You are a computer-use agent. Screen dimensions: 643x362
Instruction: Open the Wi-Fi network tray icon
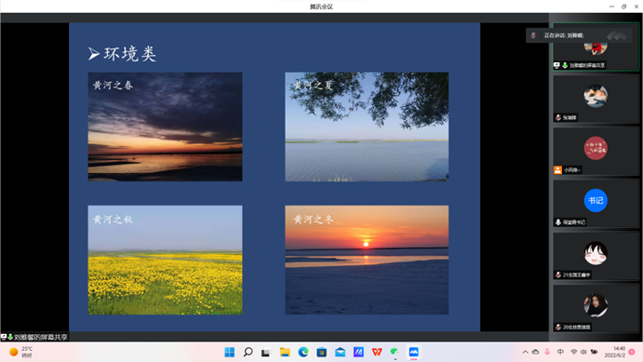coord(574,352)
